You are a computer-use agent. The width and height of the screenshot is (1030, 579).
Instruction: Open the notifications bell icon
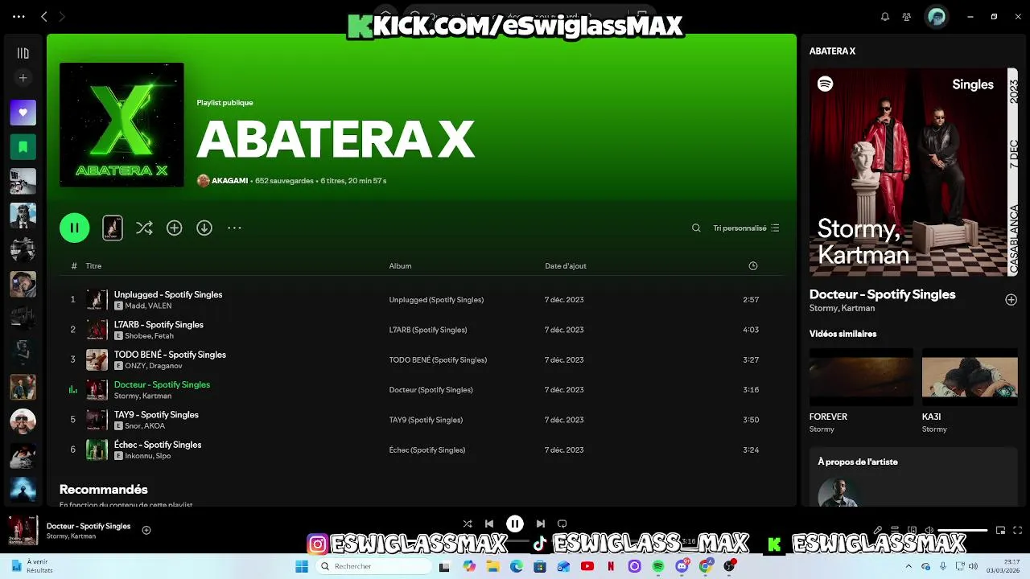point(885,16)
